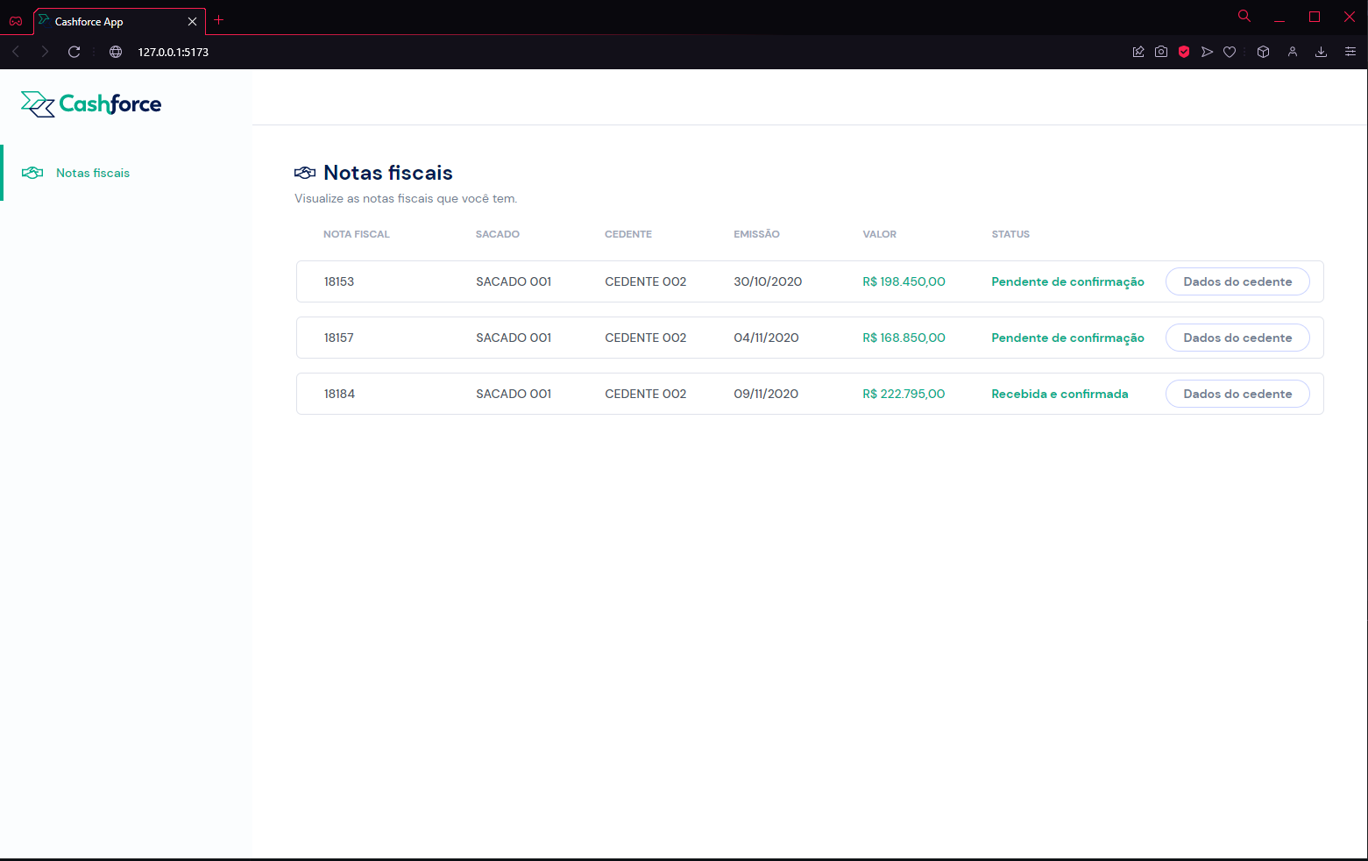Screen dimensions: 1368x861
Task: Close the Cashforce App tab
Action: point(192,21)
